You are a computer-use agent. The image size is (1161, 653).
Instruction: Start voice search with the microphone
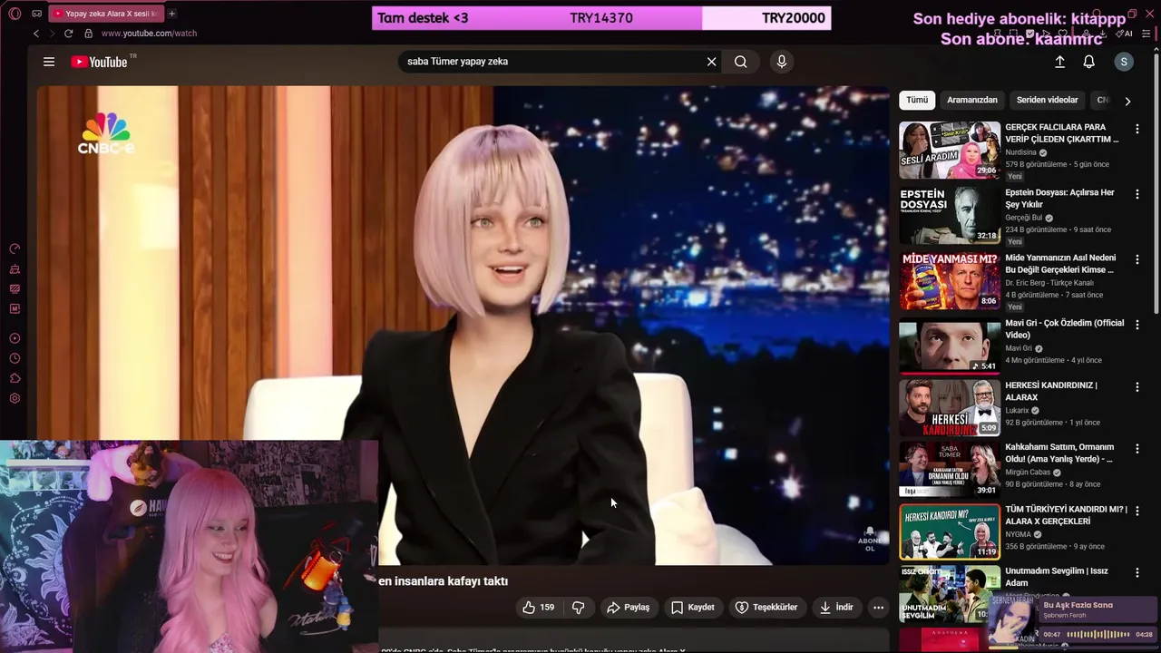point(782,62)
